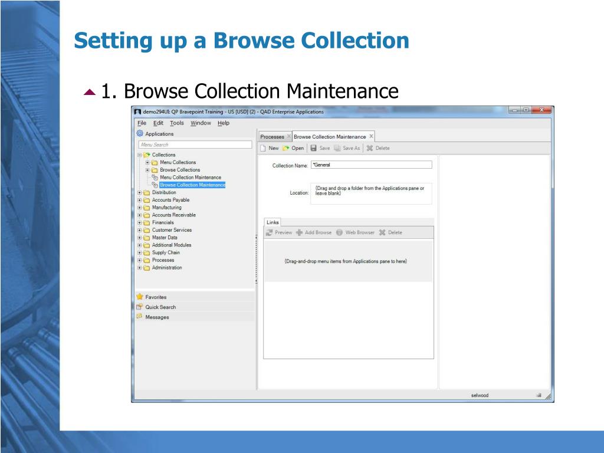Viewport: 604px width, 453px height.
Task: Click the Location drop area box
Action: 372,193
